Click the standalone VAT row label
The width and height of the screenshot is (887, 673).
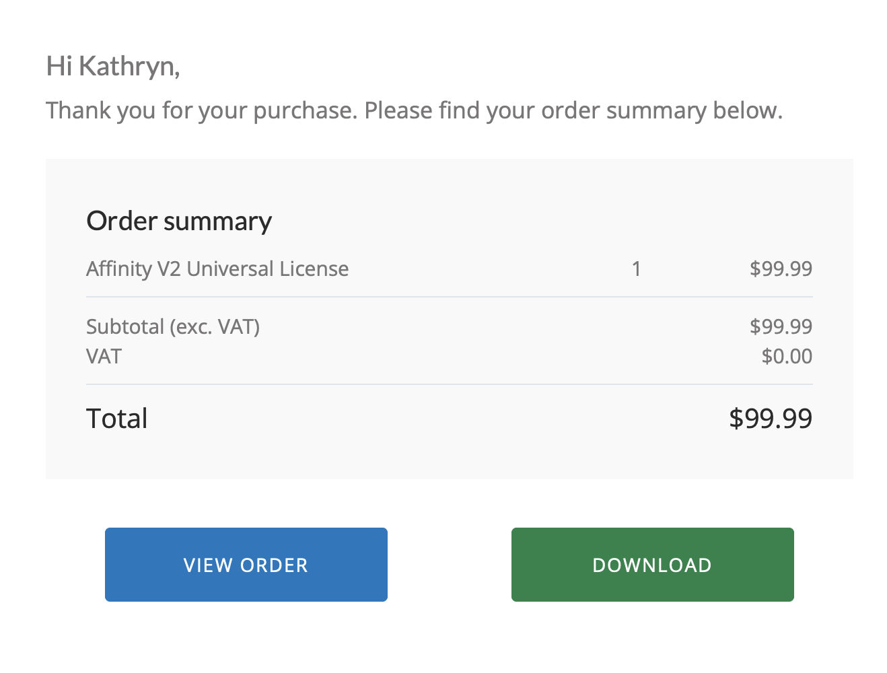tap(104, 356)
